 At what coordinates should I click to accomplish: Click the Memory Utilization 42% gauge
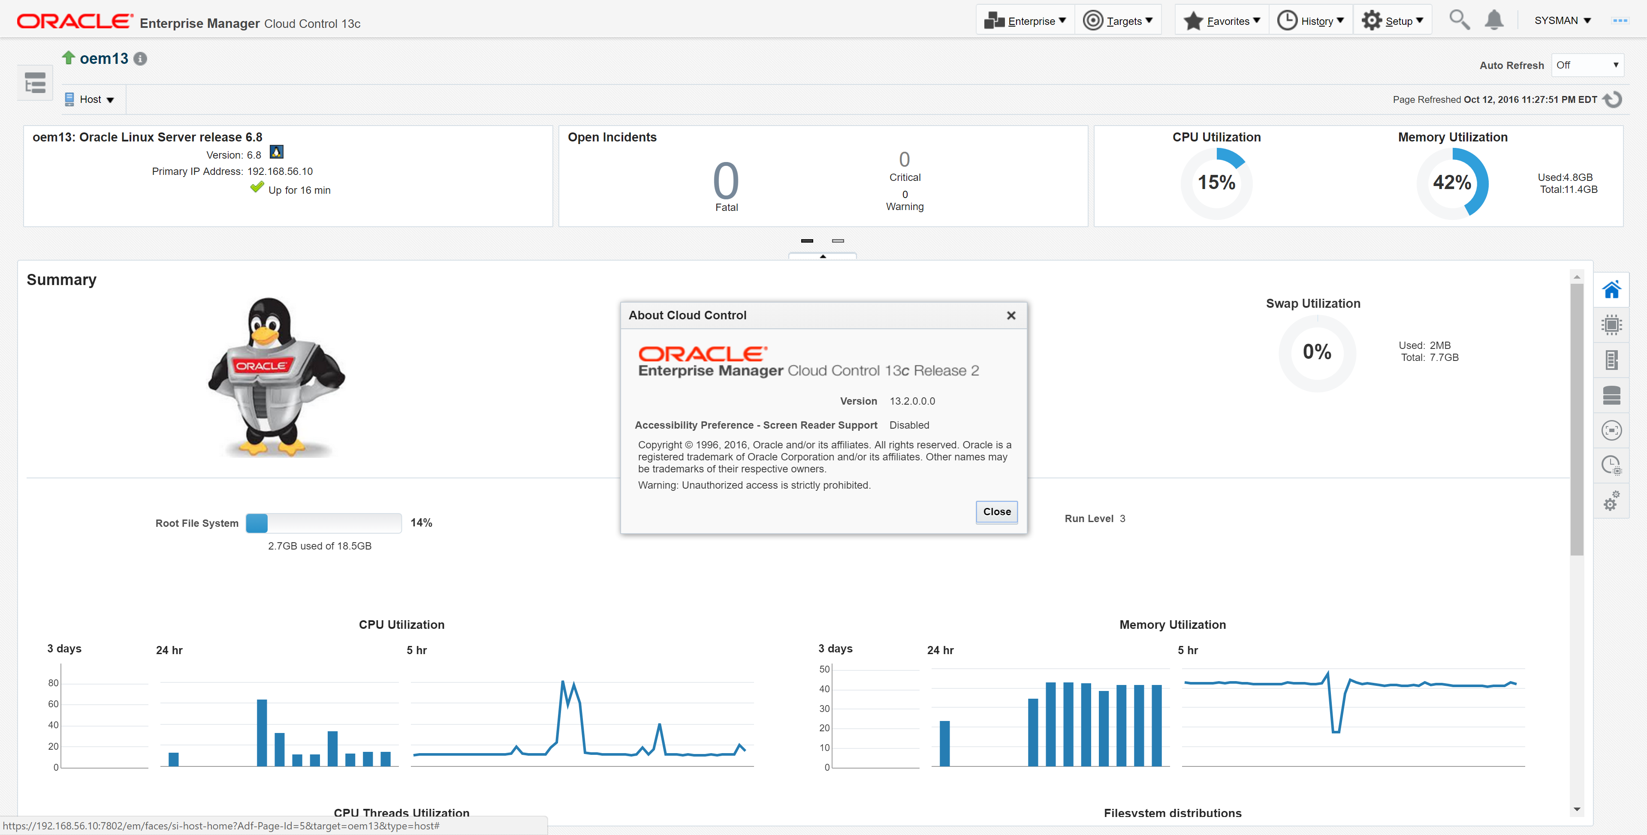click(x=1452, y=183)
